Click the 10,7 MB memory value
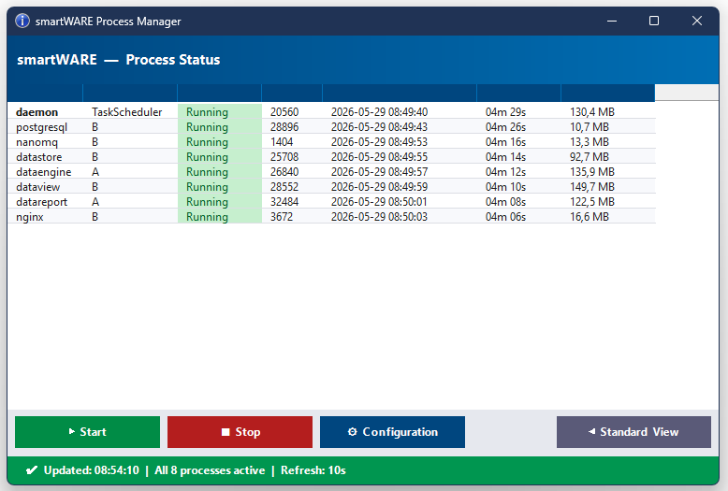728x491 pixels. (x=590, y=127)
